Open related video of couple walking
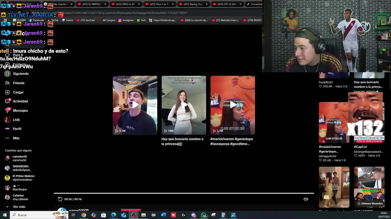 (x=334, y=187)
